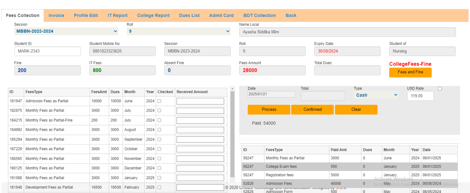Expand the Session MBBN-2023-2024 dropdown
This screenshot has width=470, height=193.
click(x=66, y=31)
